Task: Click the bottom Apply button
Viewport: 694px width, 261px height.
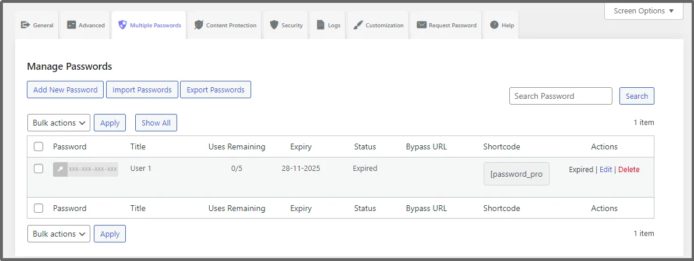Action: [110, 234]
